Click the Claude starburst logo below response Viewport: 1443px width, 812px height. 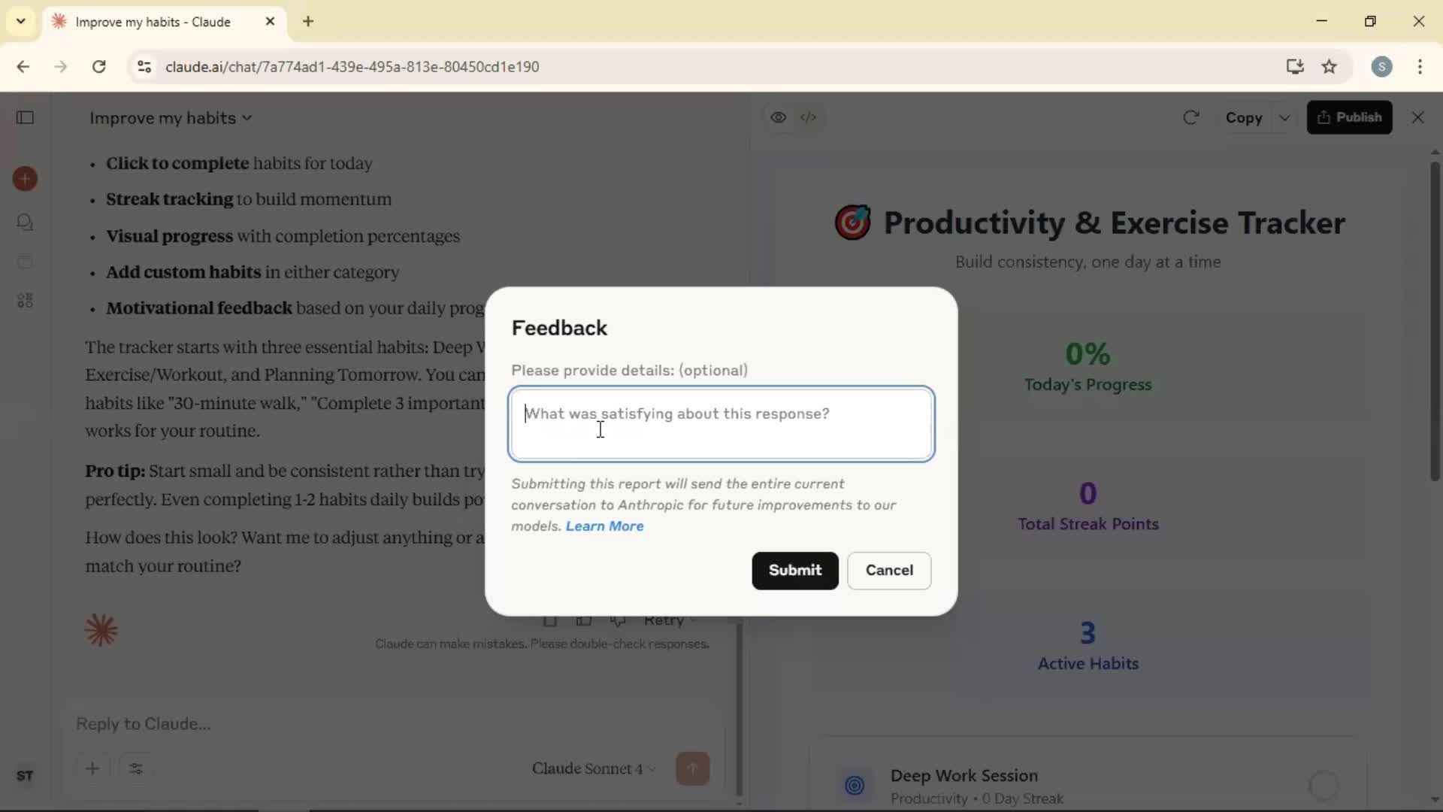(101, 630)
